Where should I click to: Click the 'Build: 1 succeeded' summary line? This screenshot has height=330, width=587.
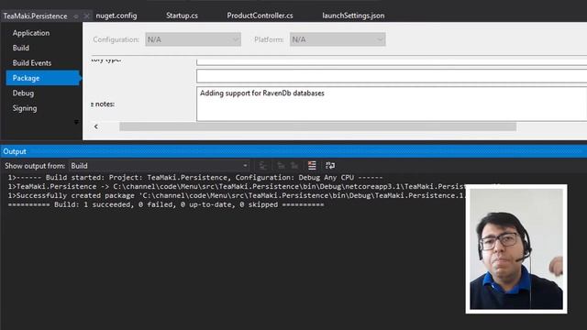pos(166,204)
